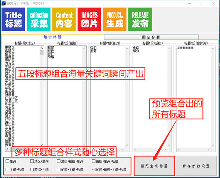Switch to the 固定标题 tab
Viewport: 220px width, 178px height.
pyautogui.click(x=151, y=37)
